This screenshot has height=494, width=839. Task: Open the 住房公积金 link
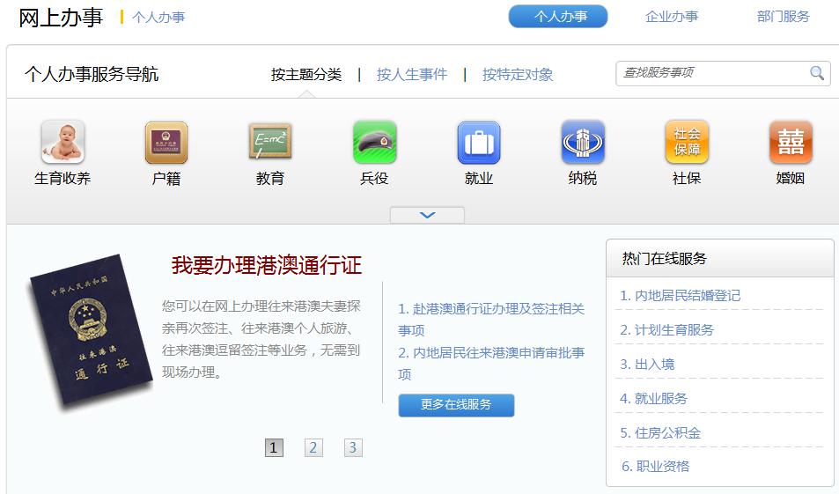click(x=660, y=433)
